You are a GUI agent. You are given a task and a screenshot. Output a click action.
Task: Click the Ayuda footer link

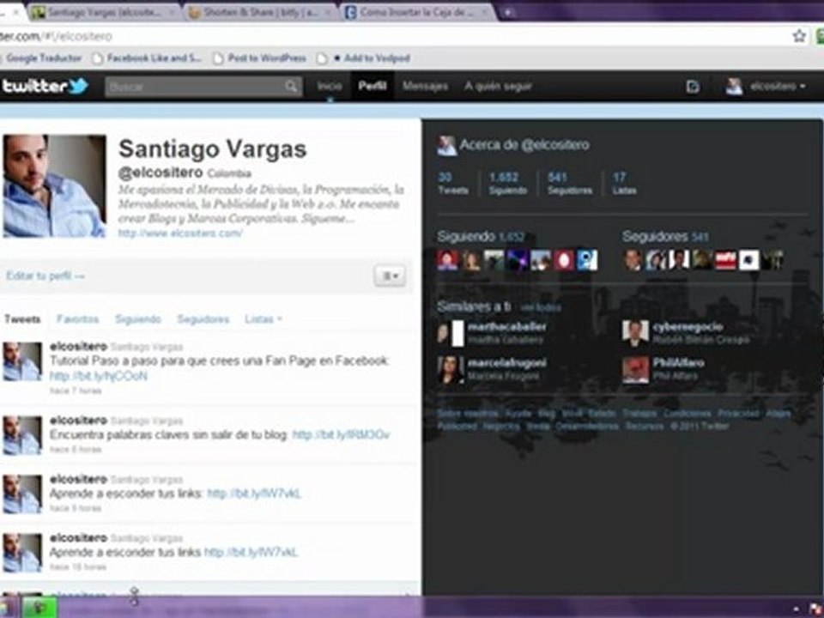point(518,414)
